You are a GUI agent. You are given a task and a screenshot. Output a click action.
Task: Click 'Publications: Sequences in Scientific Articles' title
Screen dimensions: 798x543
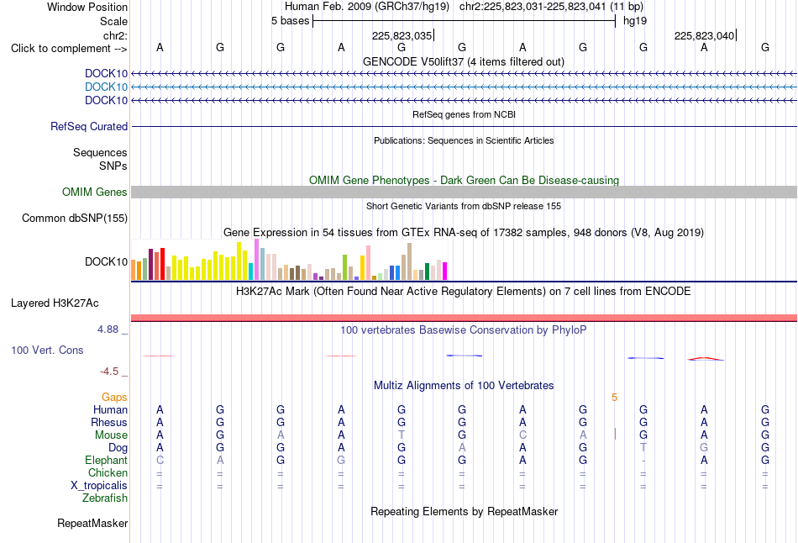coord(464,140)
